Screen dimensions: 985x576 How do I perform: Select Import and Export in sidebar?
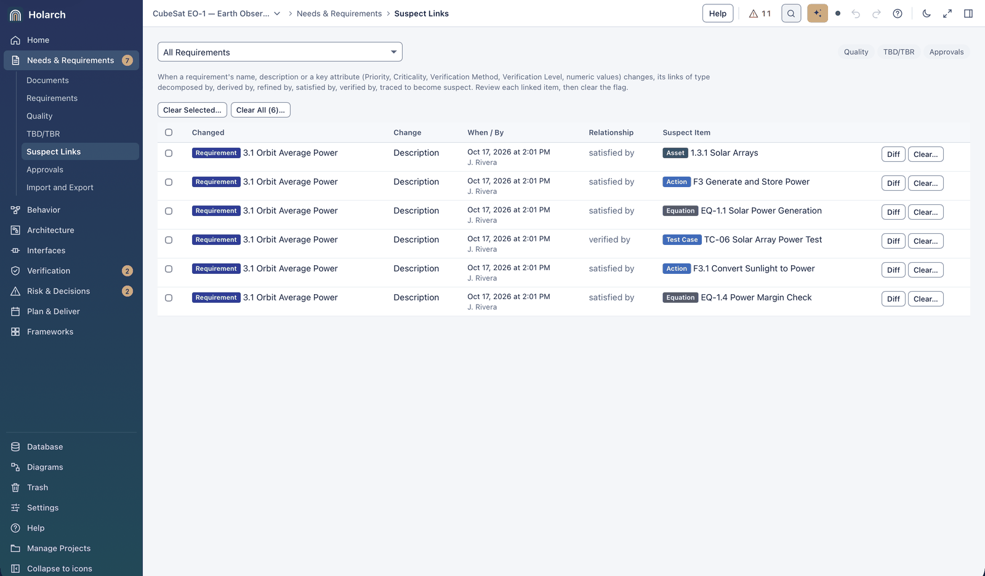80,187
